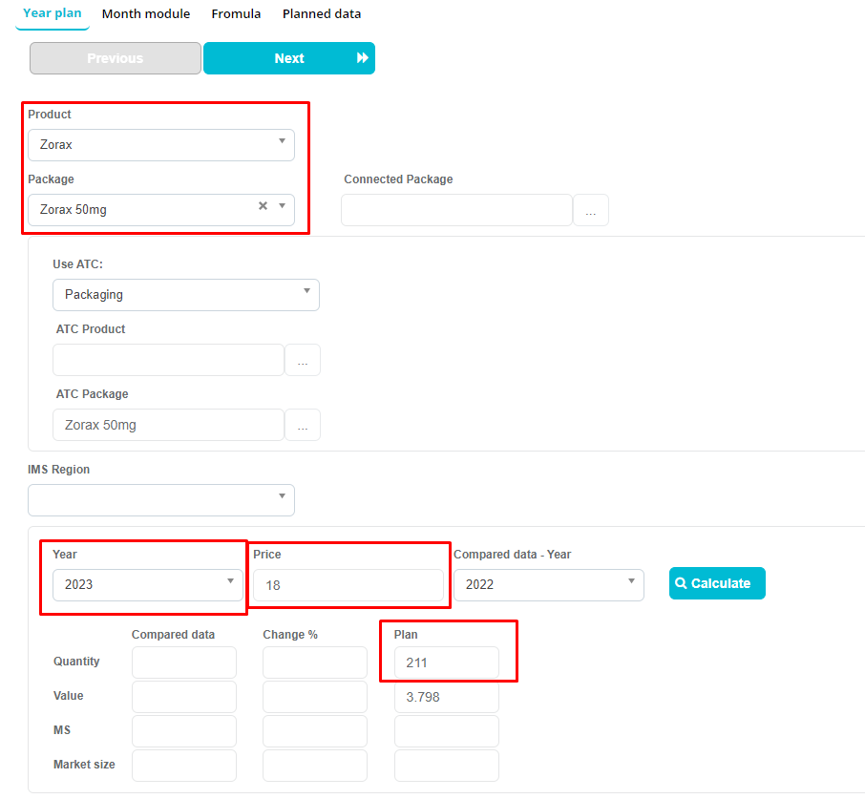Focus the Plan Quantity field showing 211
Screen dimensions: 865x799
[x=446, y=662]
